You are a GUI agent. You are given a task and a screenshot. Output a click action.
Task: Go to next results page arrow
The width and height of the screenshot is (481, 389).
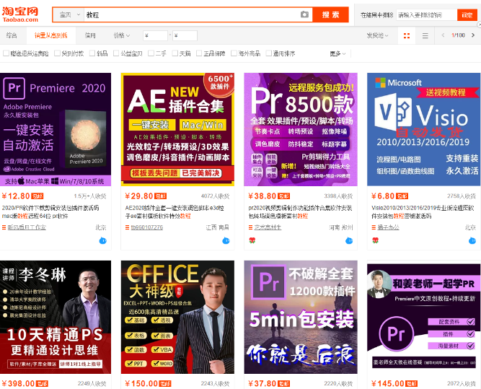click(x=473, y=35)
